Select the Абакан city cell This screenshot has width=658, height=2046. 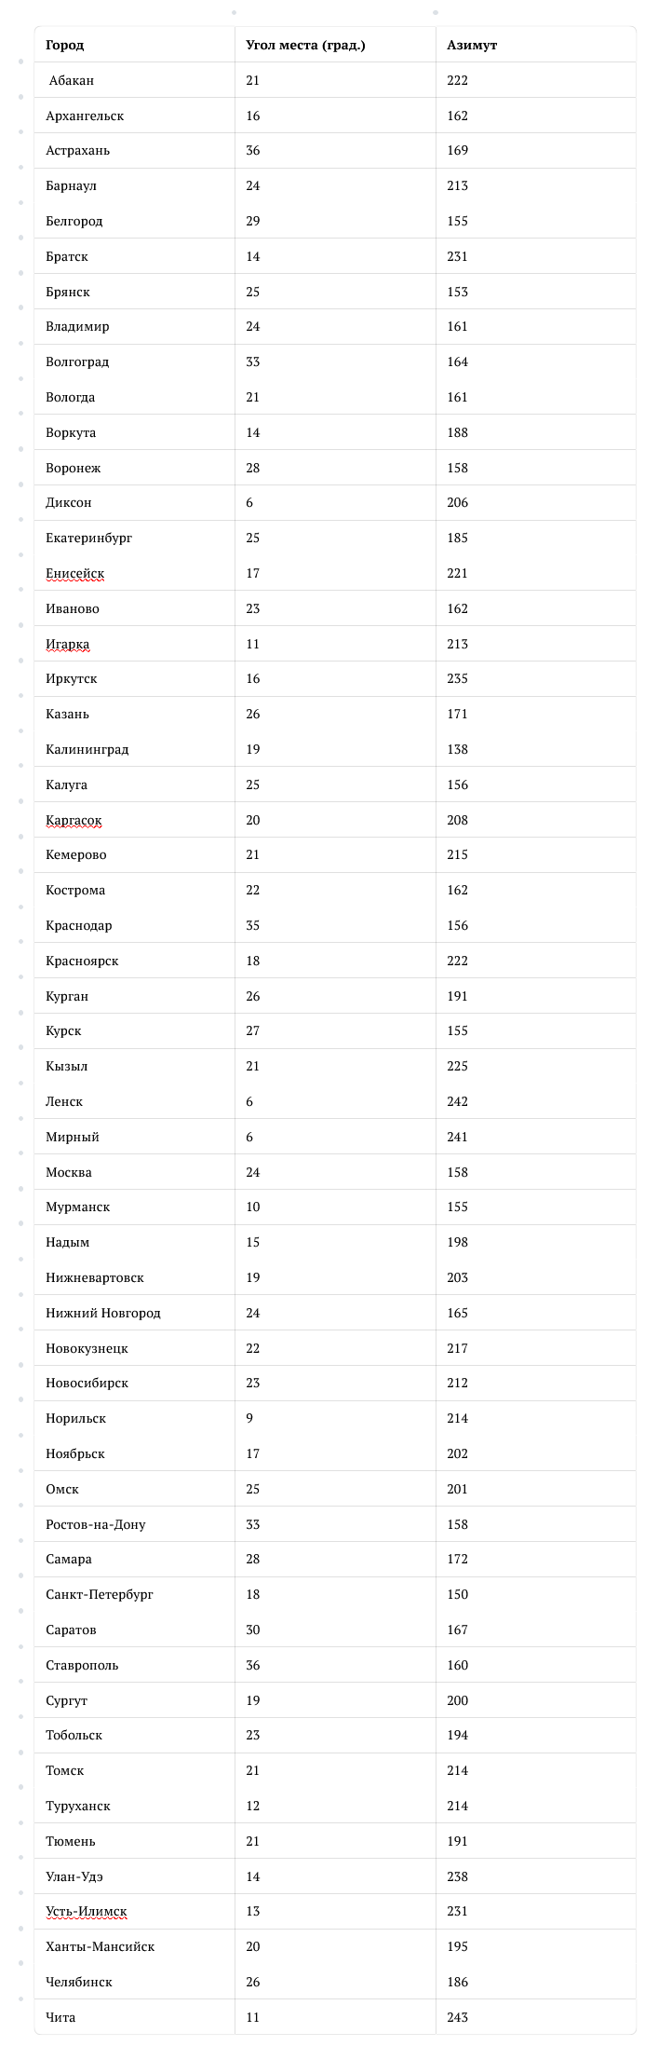71,80
